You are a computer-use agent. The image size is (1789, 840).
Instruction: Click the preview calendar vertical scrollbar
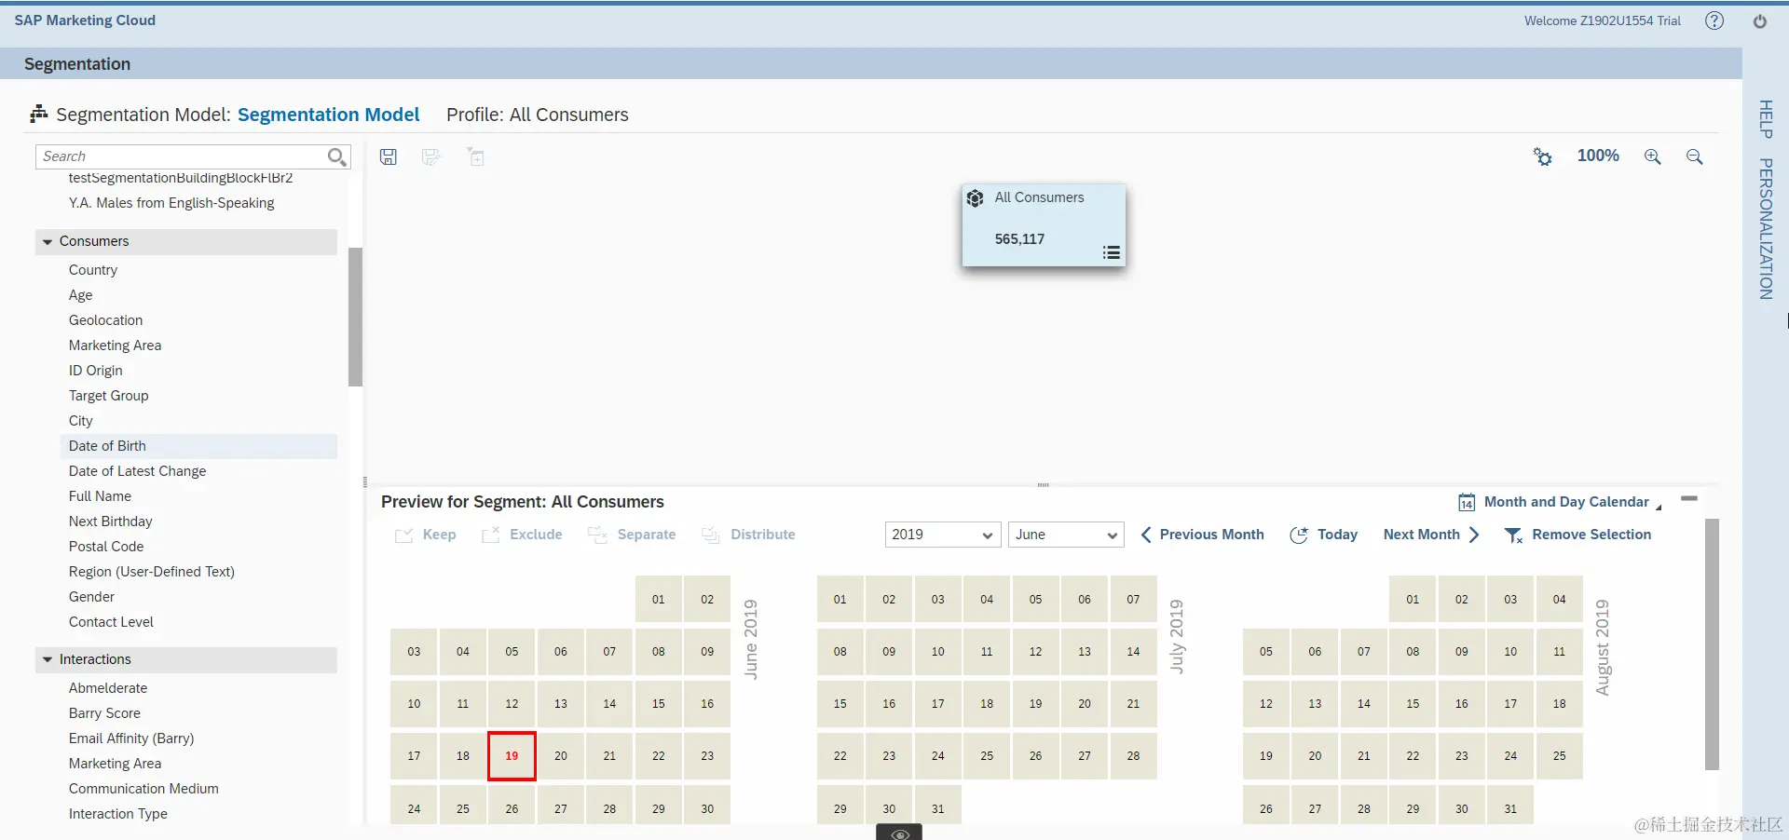[1712, 644]
